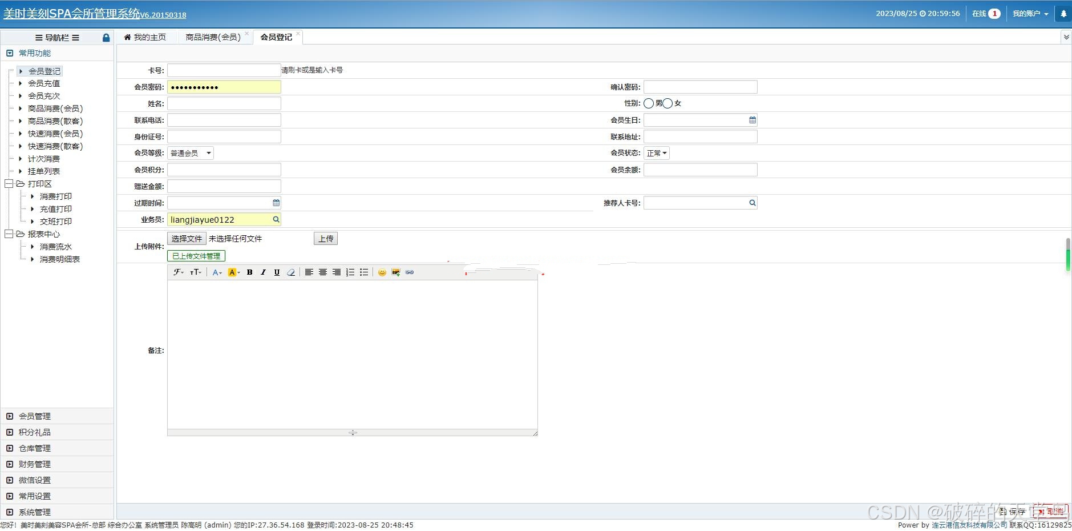
Task: Open 快速消费(会员) in the navigation tree
Action: [x=55, y=134]
